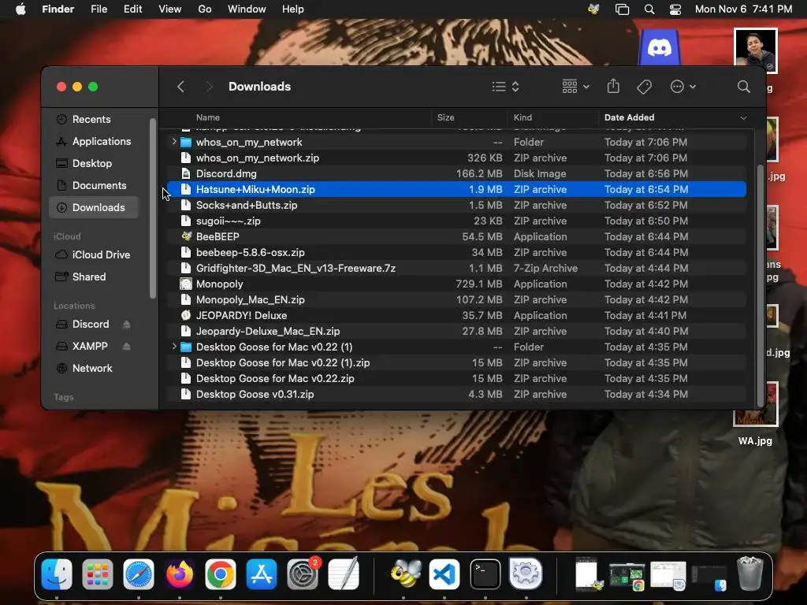This screenshot has height=605, width=807.
Task: Open the Go menu
Action: click(x=205, y=9)
